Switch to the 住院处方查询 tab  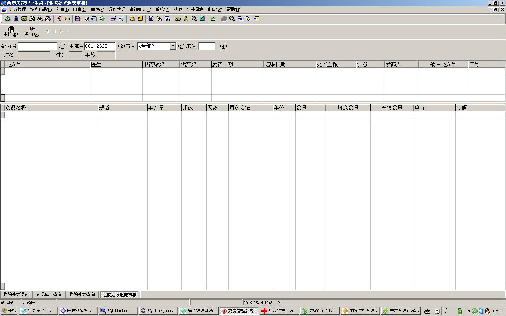(82, 295)
